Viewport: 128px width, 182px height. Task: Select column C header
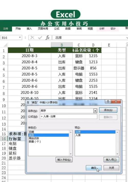click(x=79, y=45)
